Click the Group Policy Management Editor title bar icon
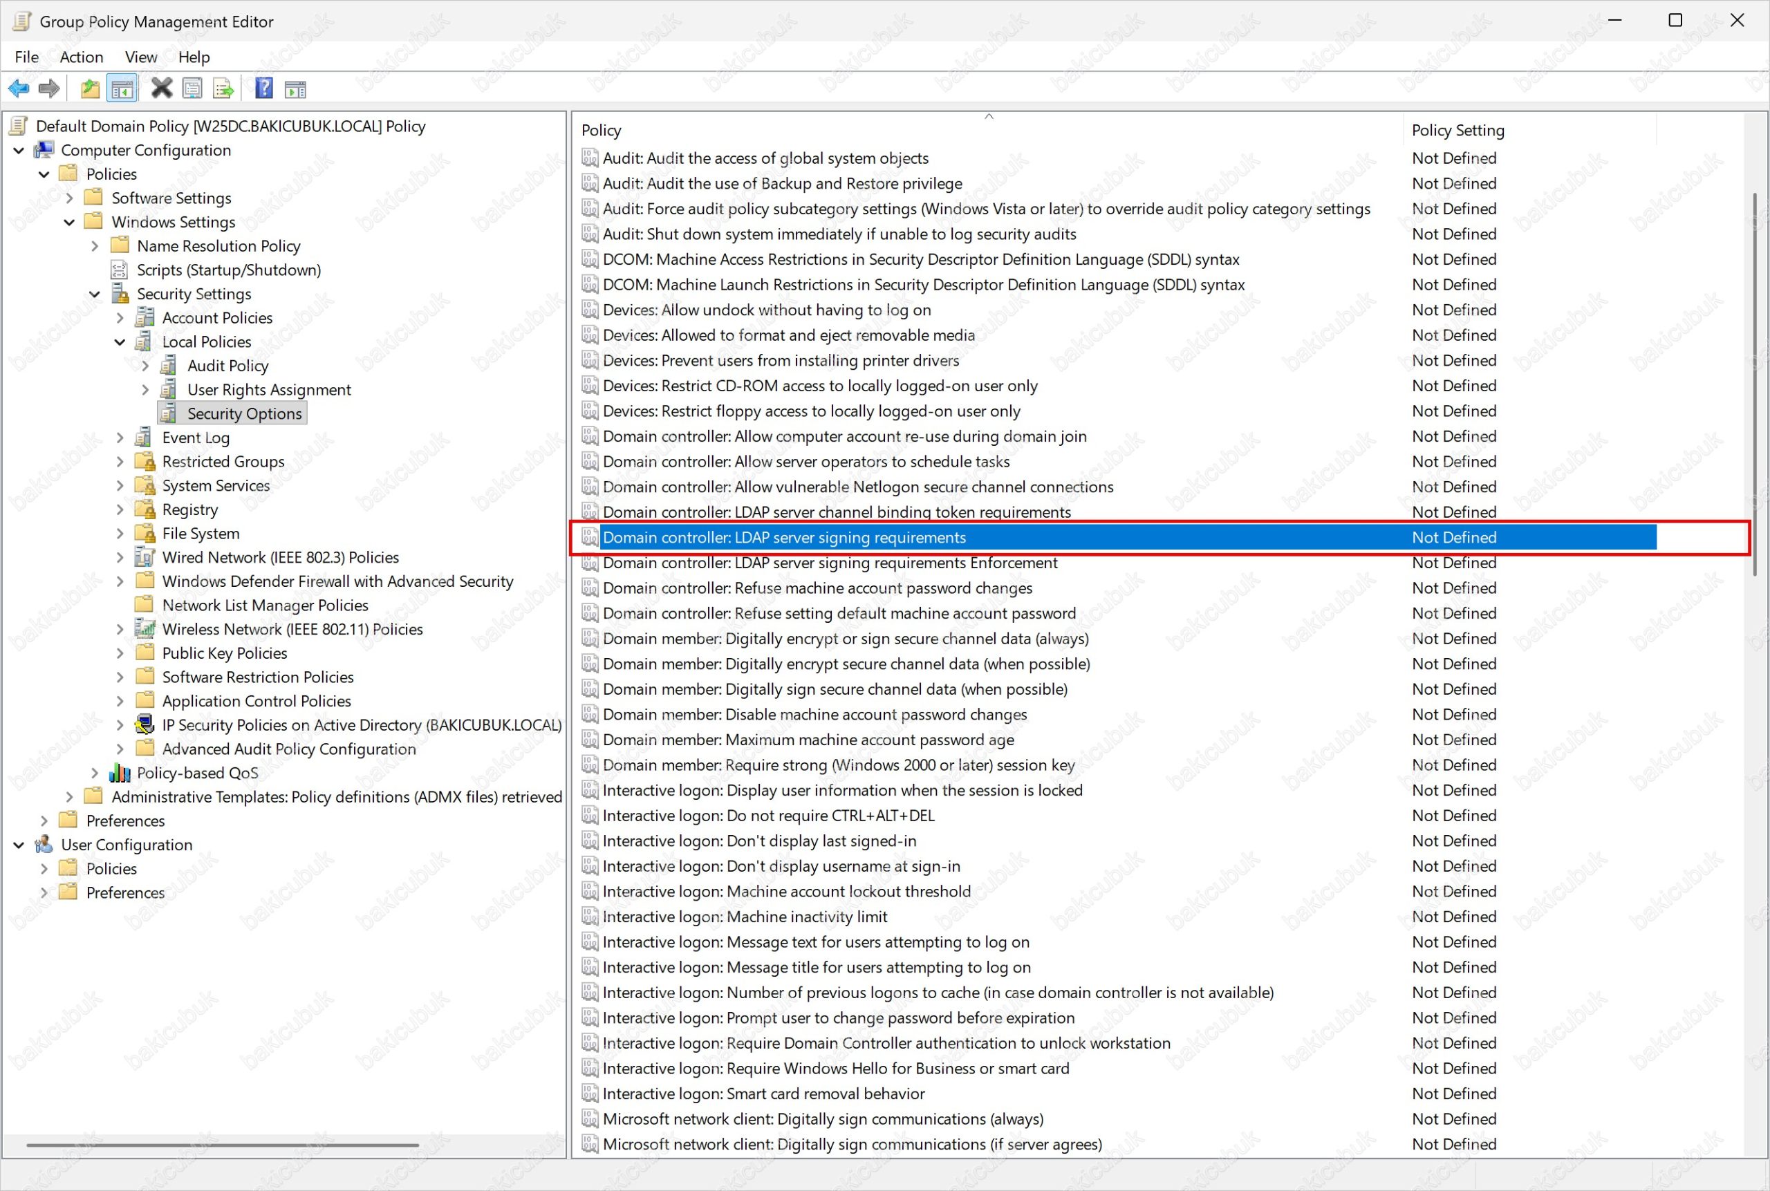 click(22, 21)
